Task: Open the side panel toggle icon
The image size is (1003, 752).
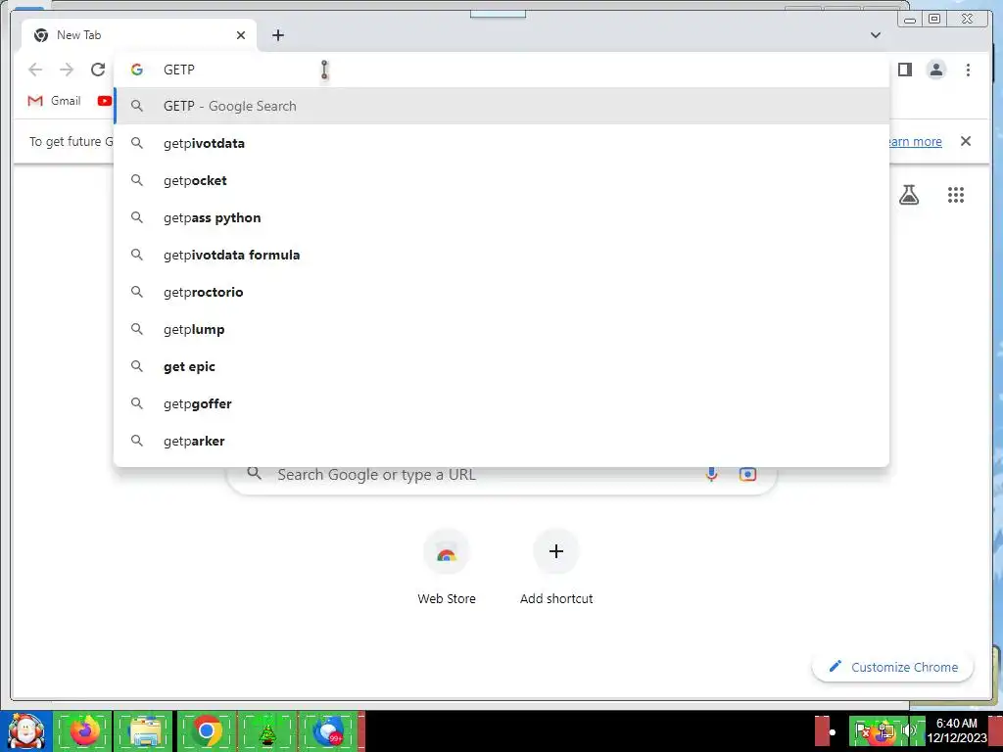Action: 904,70
